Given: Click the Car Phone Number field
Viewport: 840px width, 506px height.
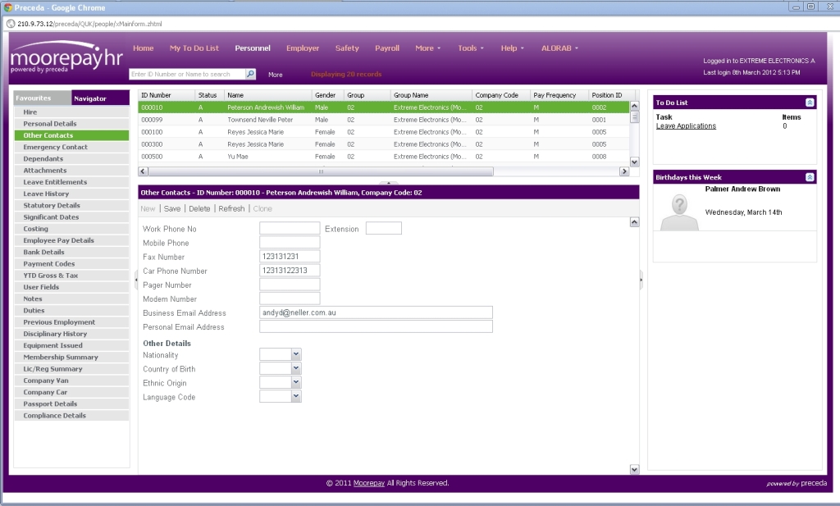Looking at the screenshot, I should point(290,271).
